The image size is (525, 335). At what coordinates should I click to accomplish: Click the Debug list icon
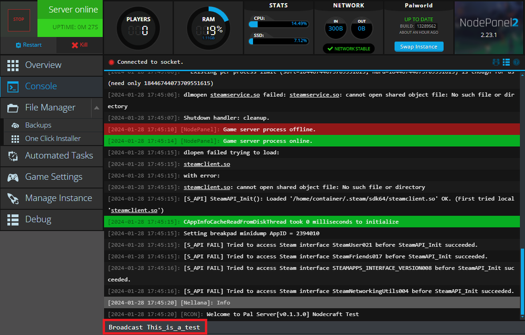click(x=13, y=220)
